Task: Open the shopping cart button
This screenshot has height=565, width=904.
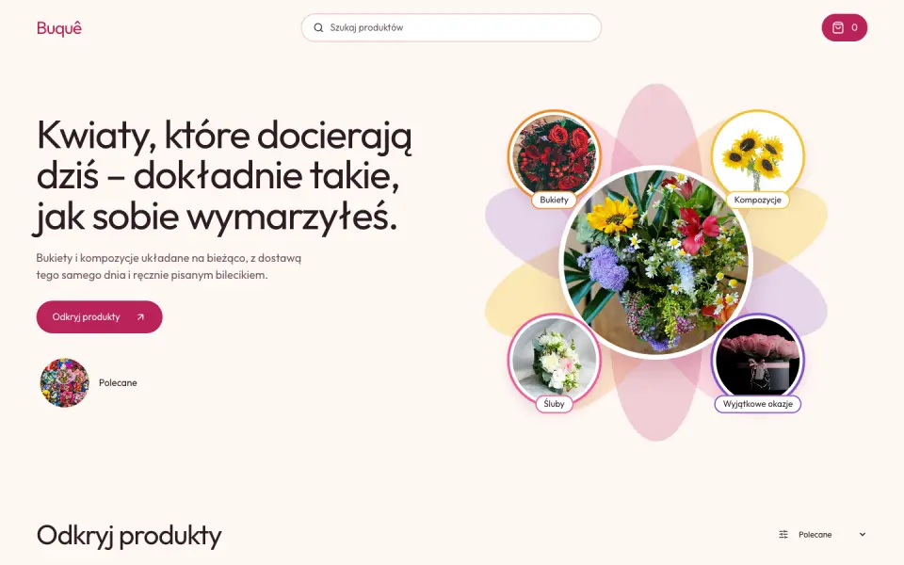Action: [x=844, y=27]
